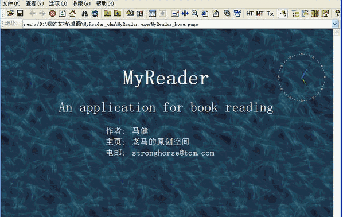Click the magnifying glass zoom-in icon
343x217 pixels.
click(194, 14)
